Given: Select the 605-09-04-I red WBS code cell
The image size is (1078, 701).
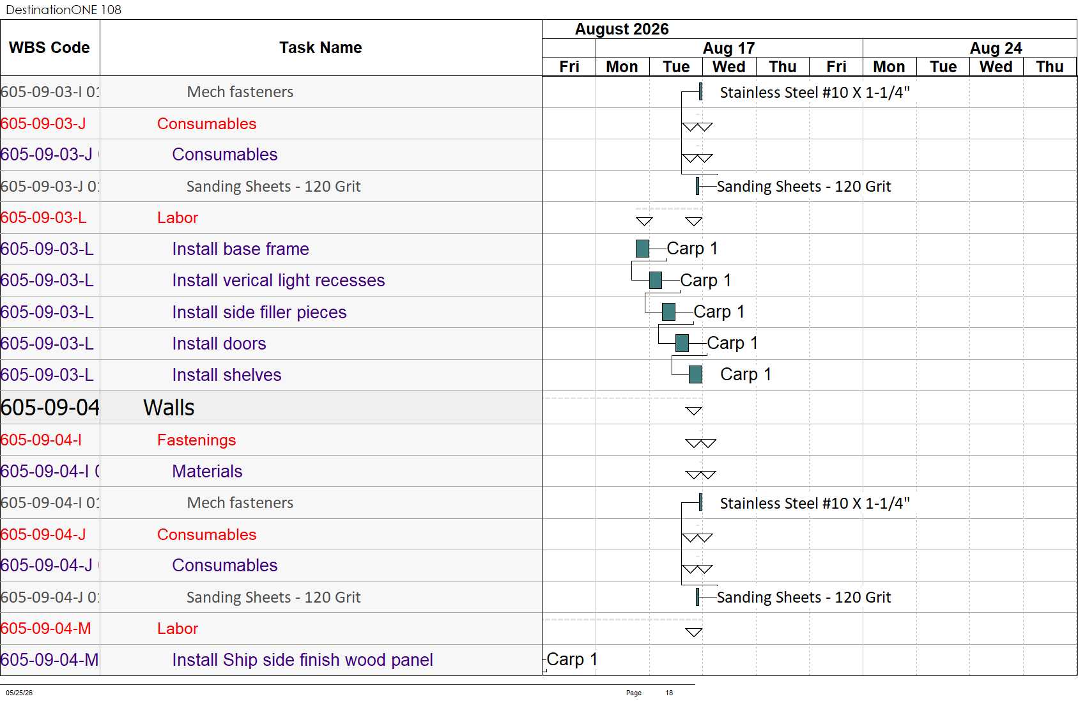Looking at the screenshot, I should [x=50, y=440].
